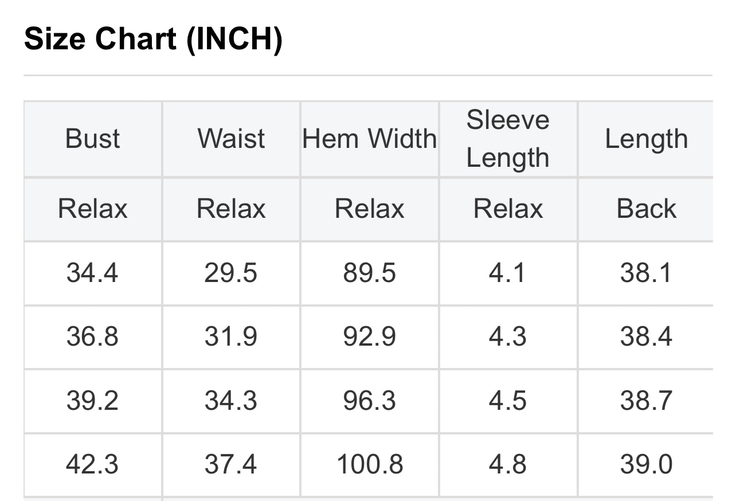
Task: Click the Hem Width column header
Action: click(370, 139)
